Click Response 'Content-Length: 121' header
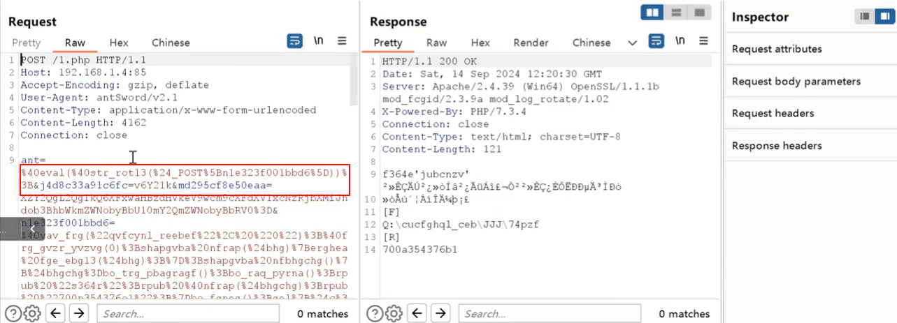The height and width of the screenshot is (323, 897). 442,149
